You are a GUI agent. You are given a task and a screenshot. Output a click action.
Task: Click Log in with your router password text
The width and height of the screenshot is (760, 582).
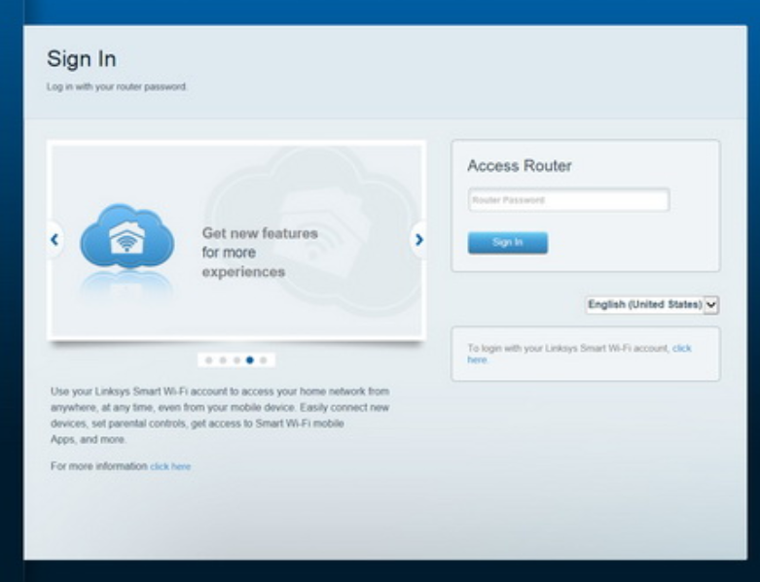[x=117, y=86]
